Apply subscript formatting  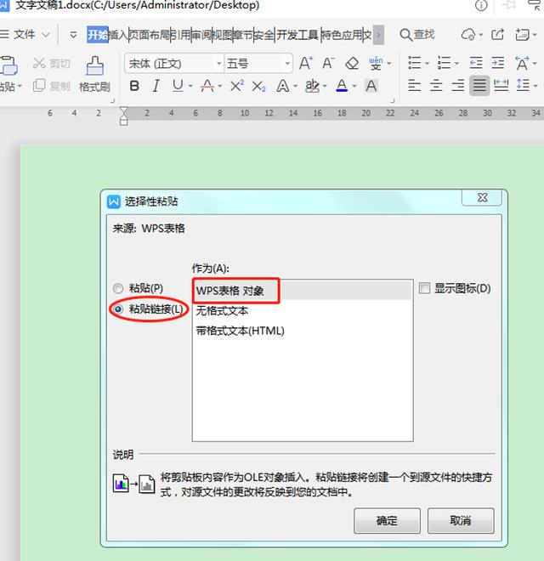coord(258,86)
